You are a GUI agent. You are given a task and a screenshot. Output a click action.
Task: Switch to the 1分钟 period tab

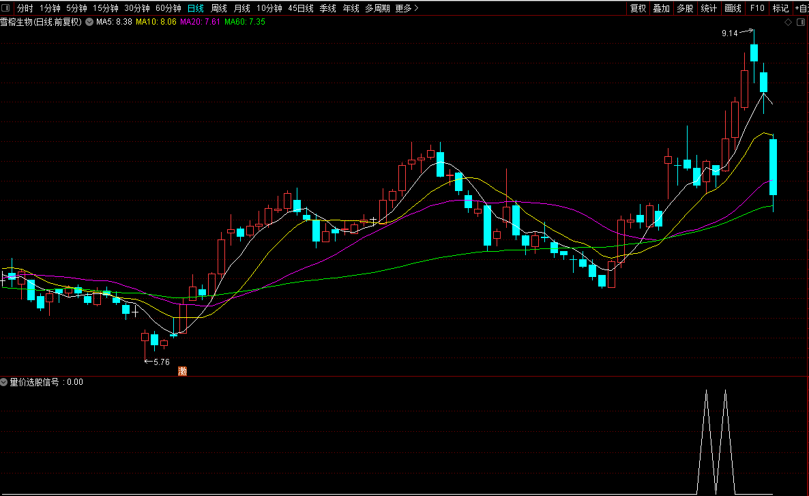pyautogui.click(x=50, y=8)
